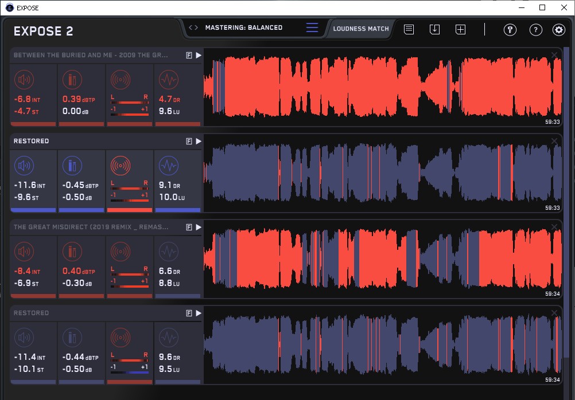Screen dimensions: 575x400
Task: Open the license key icon
Action: (x=510, y=30)
